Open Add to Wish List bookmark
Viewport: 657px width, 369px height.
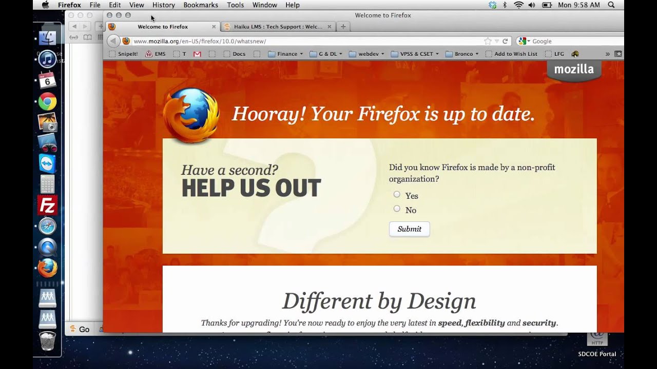(x=511, y=54)
